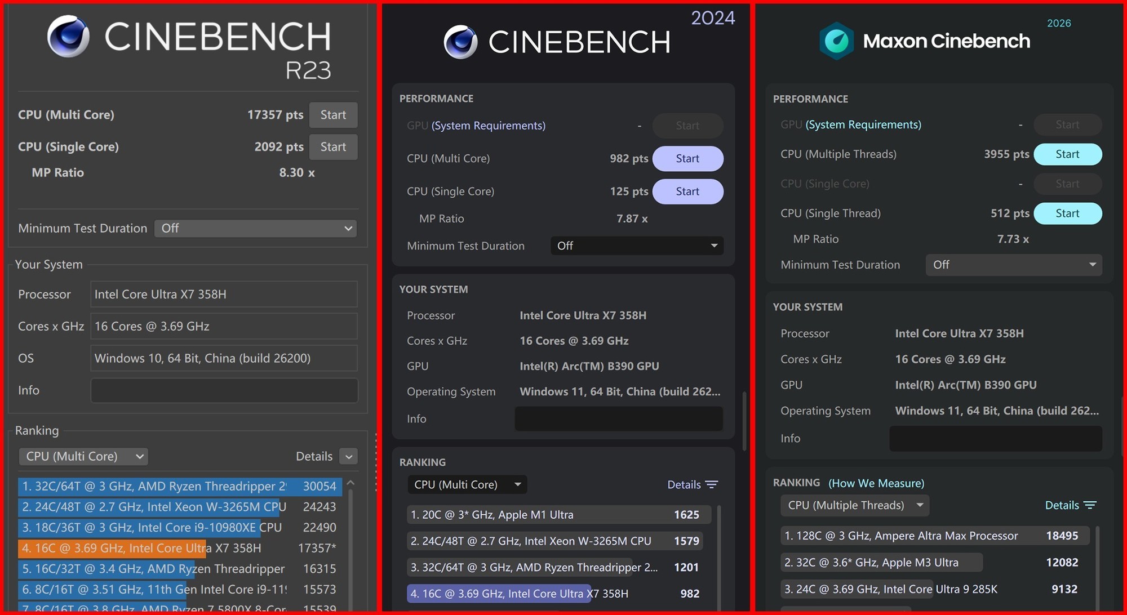Expand the R23 Details chevron button
Screen dimensions: 1127x615
coord(349,456)
